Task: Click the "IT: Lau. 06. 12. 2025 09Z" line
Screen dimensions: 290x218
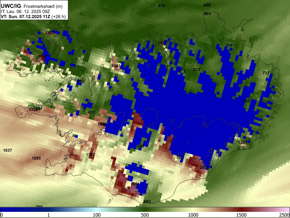Action: 25,11
